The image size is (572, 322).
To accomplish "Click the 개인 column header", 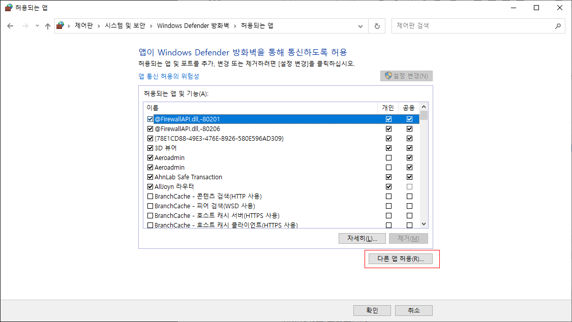I will 388,108.
